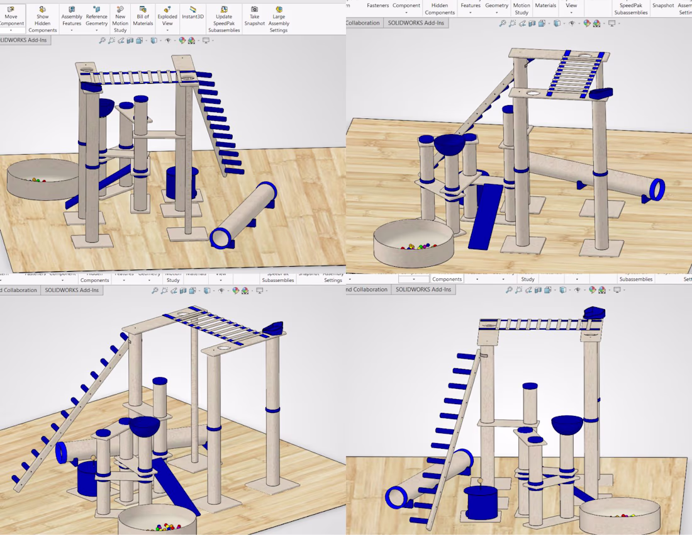Select the blue-ringed tunnel tube in top-left model

[243, 215]
